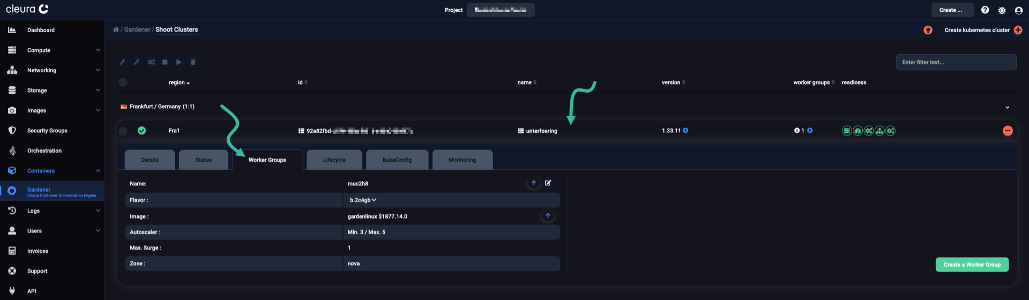Click the Gardener breadcrumb link
1029x300 pixels.
tap(137, 29)
